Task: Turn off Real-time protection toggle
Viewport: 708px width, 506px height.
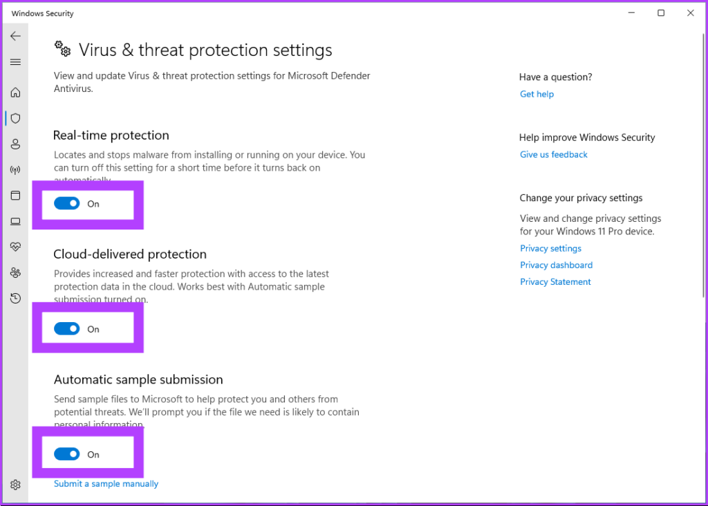Action: (x=67, y=204)
